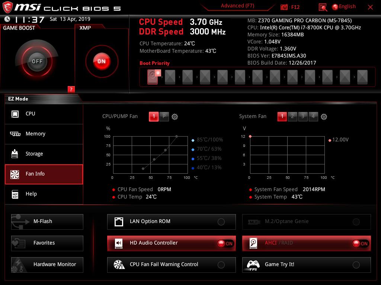
Task: Select System Fan 3 button
Action: point(303,117)
